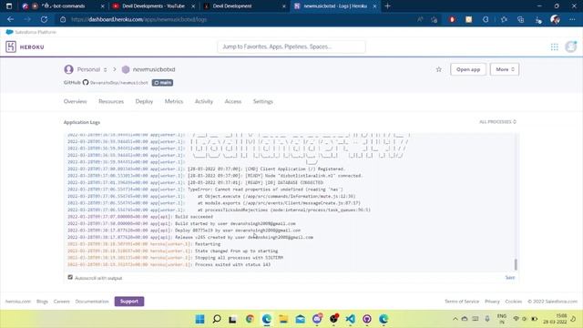Open browser collections icon

click(x=520, y=19)
